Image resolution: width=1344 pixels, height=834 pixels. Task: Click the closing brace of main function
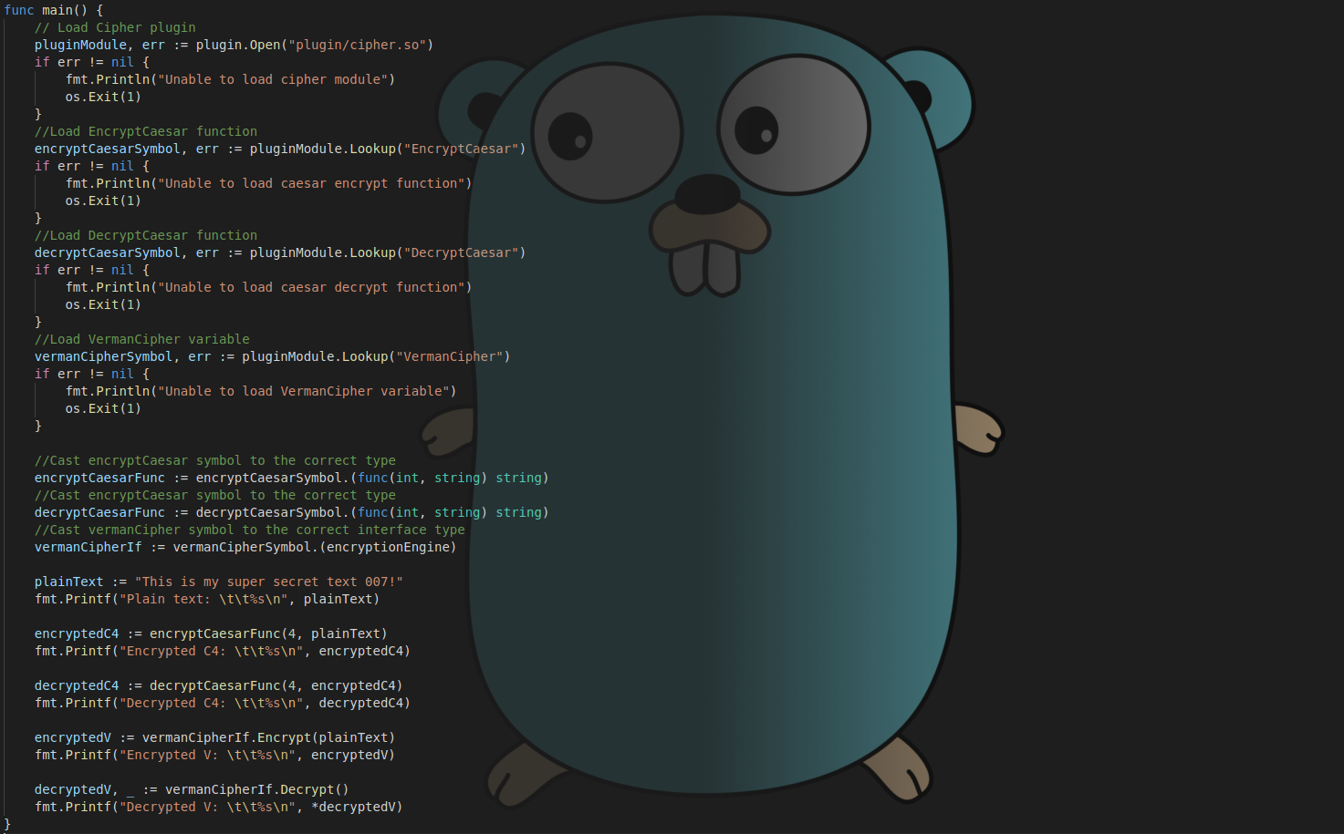tap(5, 825)
